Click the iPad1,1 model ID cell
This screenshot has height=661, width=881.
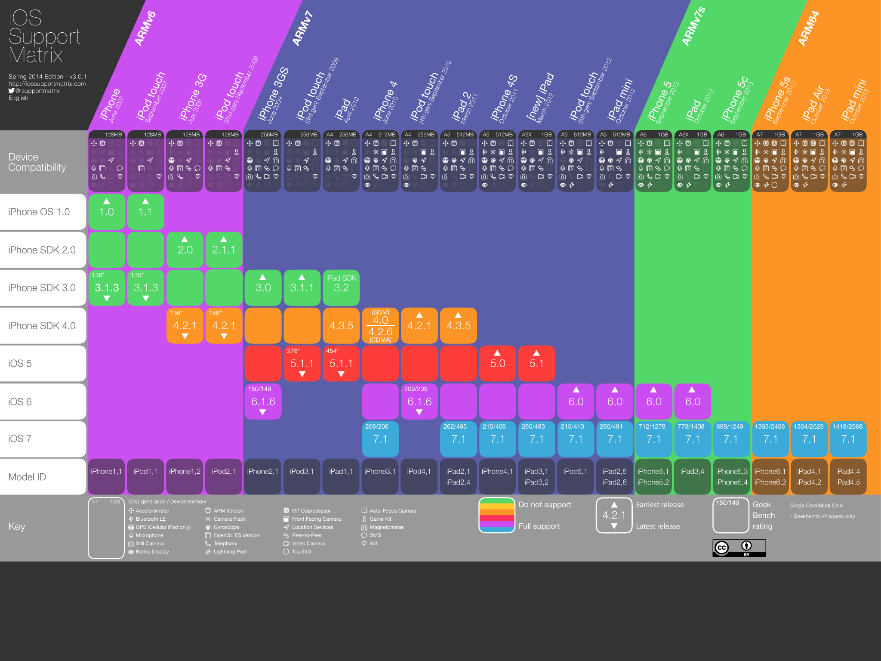(341, 476)
